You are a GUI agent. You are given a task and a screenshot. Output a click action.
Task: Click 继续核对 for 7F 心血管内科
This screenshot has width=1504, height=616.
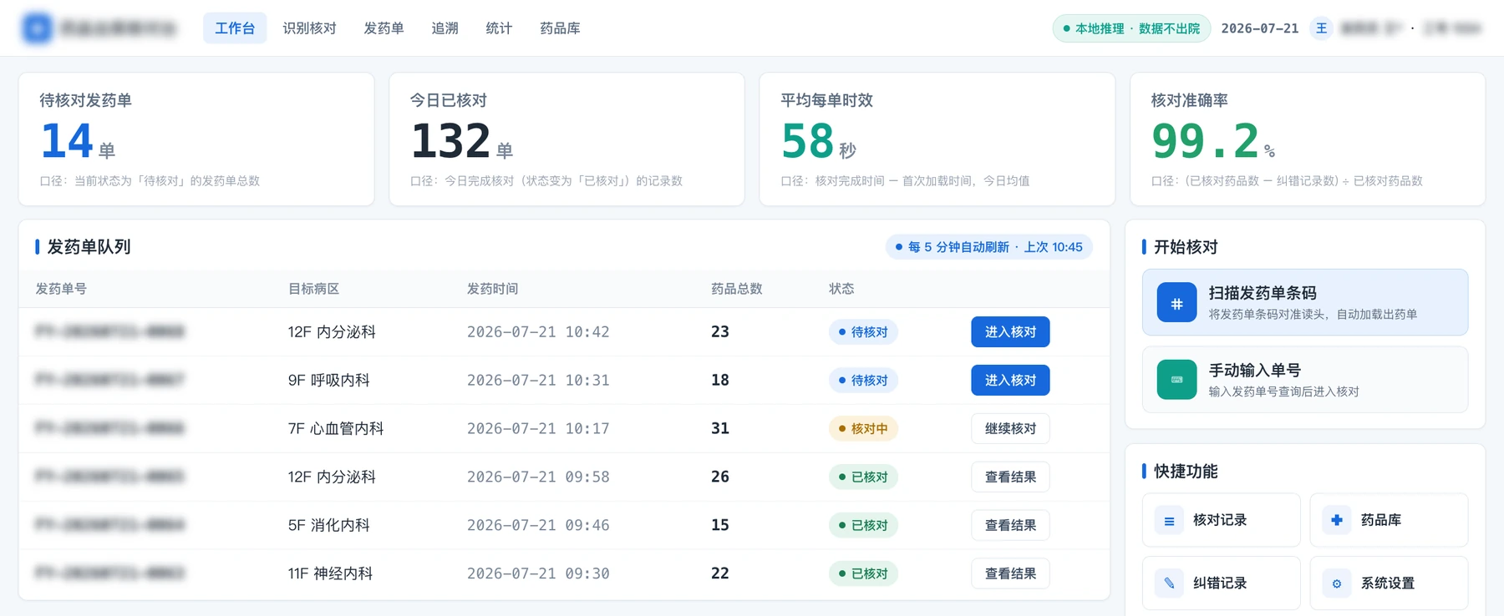[x=1010, y=428]
